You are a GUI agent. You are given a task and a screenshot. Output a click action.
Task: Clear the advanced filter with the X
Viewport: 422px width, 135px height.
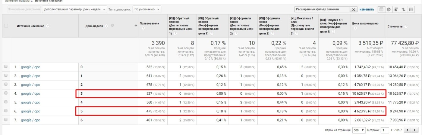click(354, 10)
